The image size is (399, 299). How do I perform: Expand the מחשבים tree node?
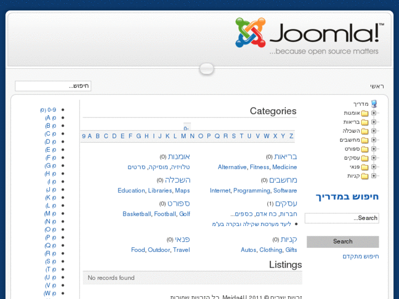374,140
